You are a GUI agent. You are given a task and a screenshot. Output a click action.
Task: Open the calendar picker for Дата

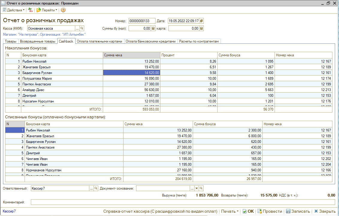[x=201, y=21]
